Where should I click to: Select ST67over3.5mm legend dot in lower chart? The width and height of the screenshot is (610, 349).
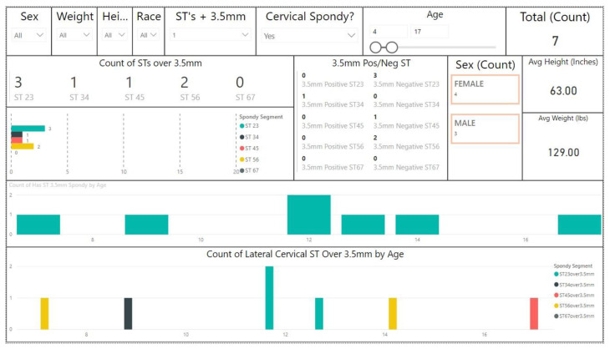(x=557, y=316)
